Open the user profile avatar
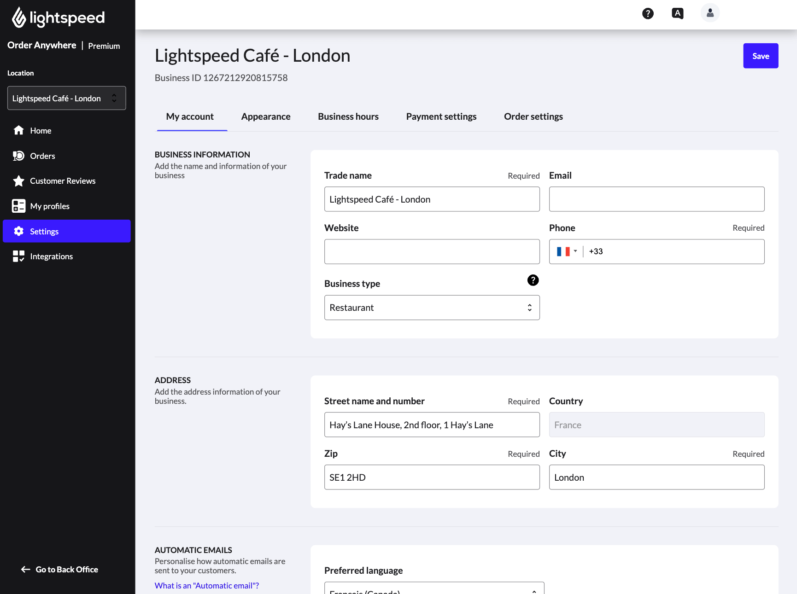This screenshot has height=594, width=797. [x=710, y=13]
